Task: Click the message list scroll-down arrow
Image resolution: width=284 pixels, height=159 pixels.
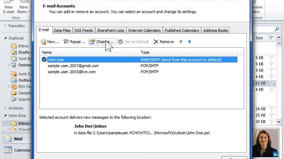Action: 279,122
